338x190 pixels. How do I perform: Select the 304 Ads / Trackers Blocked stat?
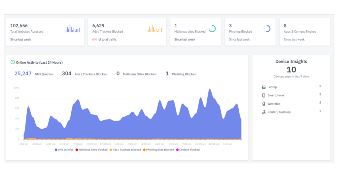67,74
